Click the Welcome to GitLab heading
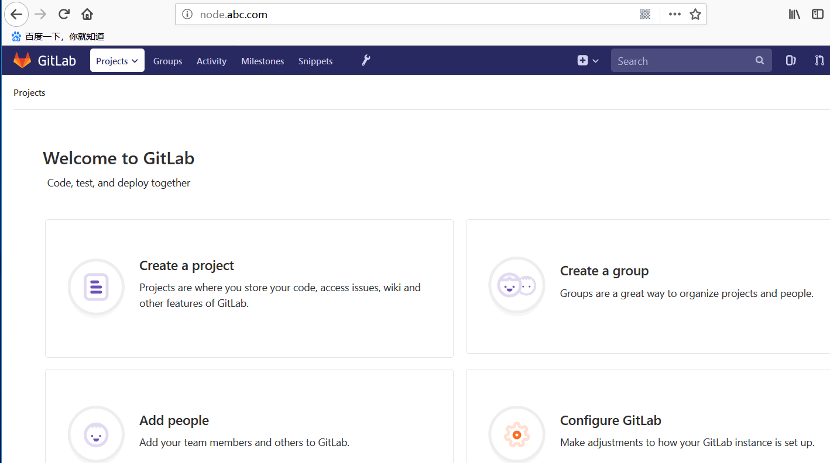The image size is (830, 463). pos(119,158)
